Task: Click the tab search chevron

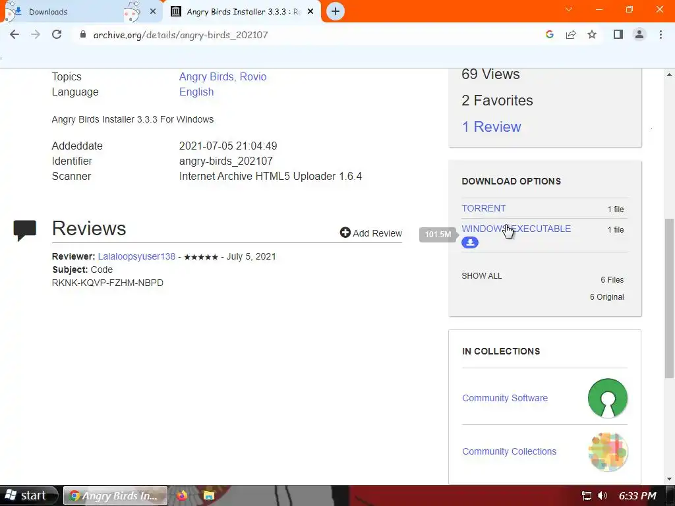Action: [569, 9]
